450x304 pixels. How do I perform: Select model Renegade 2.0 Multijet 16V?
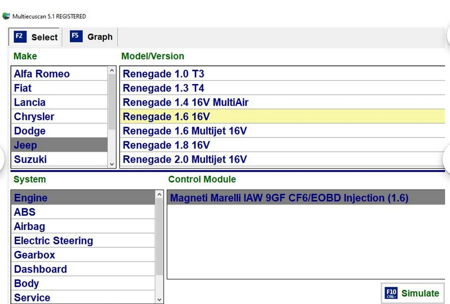point(283,159)
